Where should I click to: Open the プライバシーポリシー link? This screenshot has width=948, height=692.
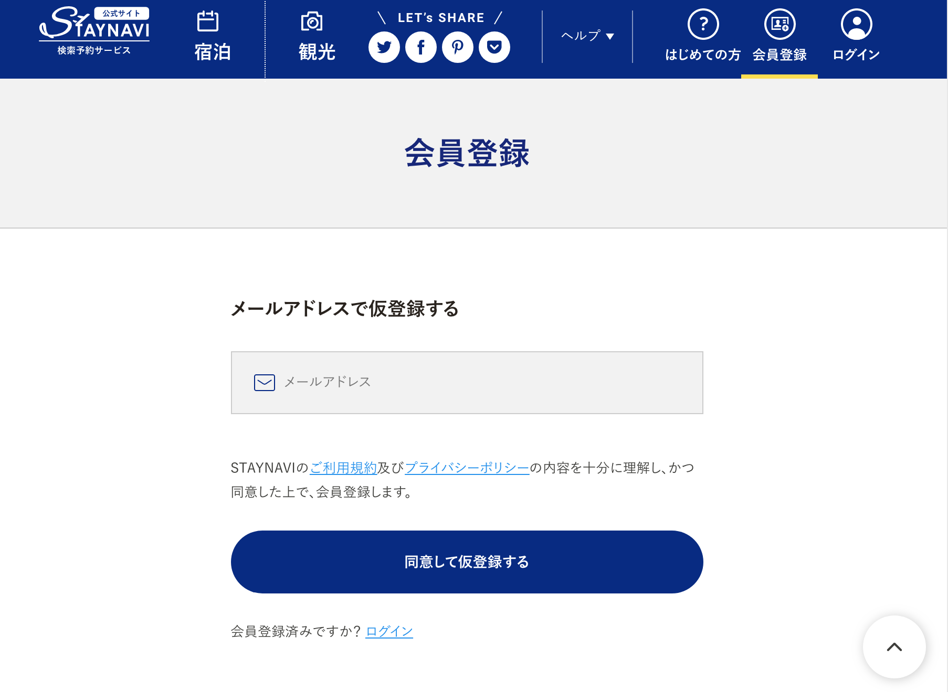[x=467, y=468]
